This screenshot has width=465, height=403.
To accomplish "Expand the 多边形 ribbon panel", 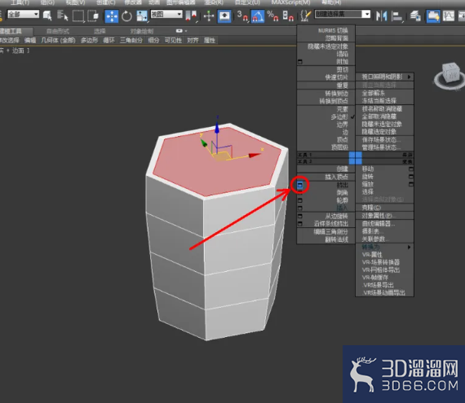I will (x=89, y=40).
